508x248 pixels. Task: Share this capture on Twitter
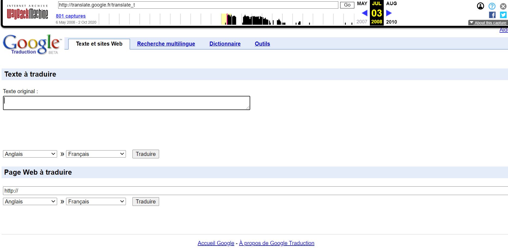[x=503, y=15]
